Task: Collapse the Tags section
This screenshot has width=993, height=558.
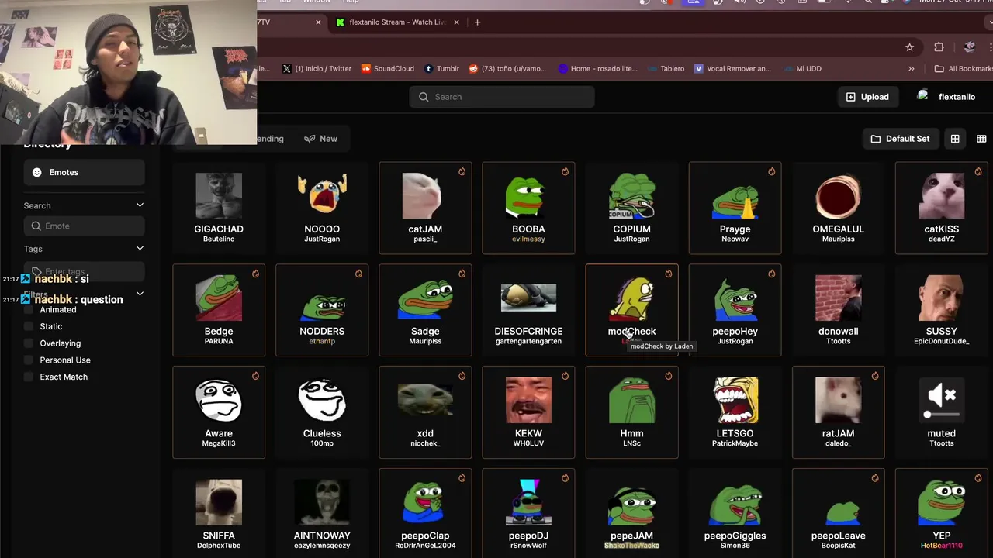Action: coord(140,249)
